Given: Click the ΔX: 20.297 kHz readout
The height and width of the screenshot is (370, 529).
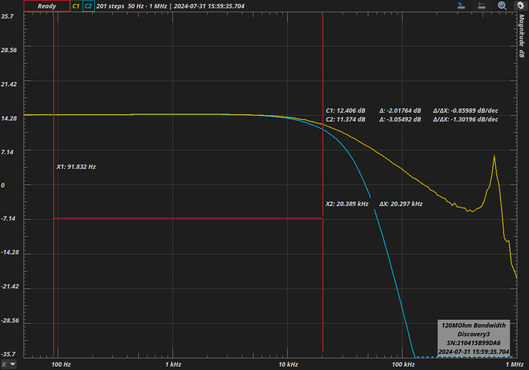Looking at the screenshot, I should 401,204.
